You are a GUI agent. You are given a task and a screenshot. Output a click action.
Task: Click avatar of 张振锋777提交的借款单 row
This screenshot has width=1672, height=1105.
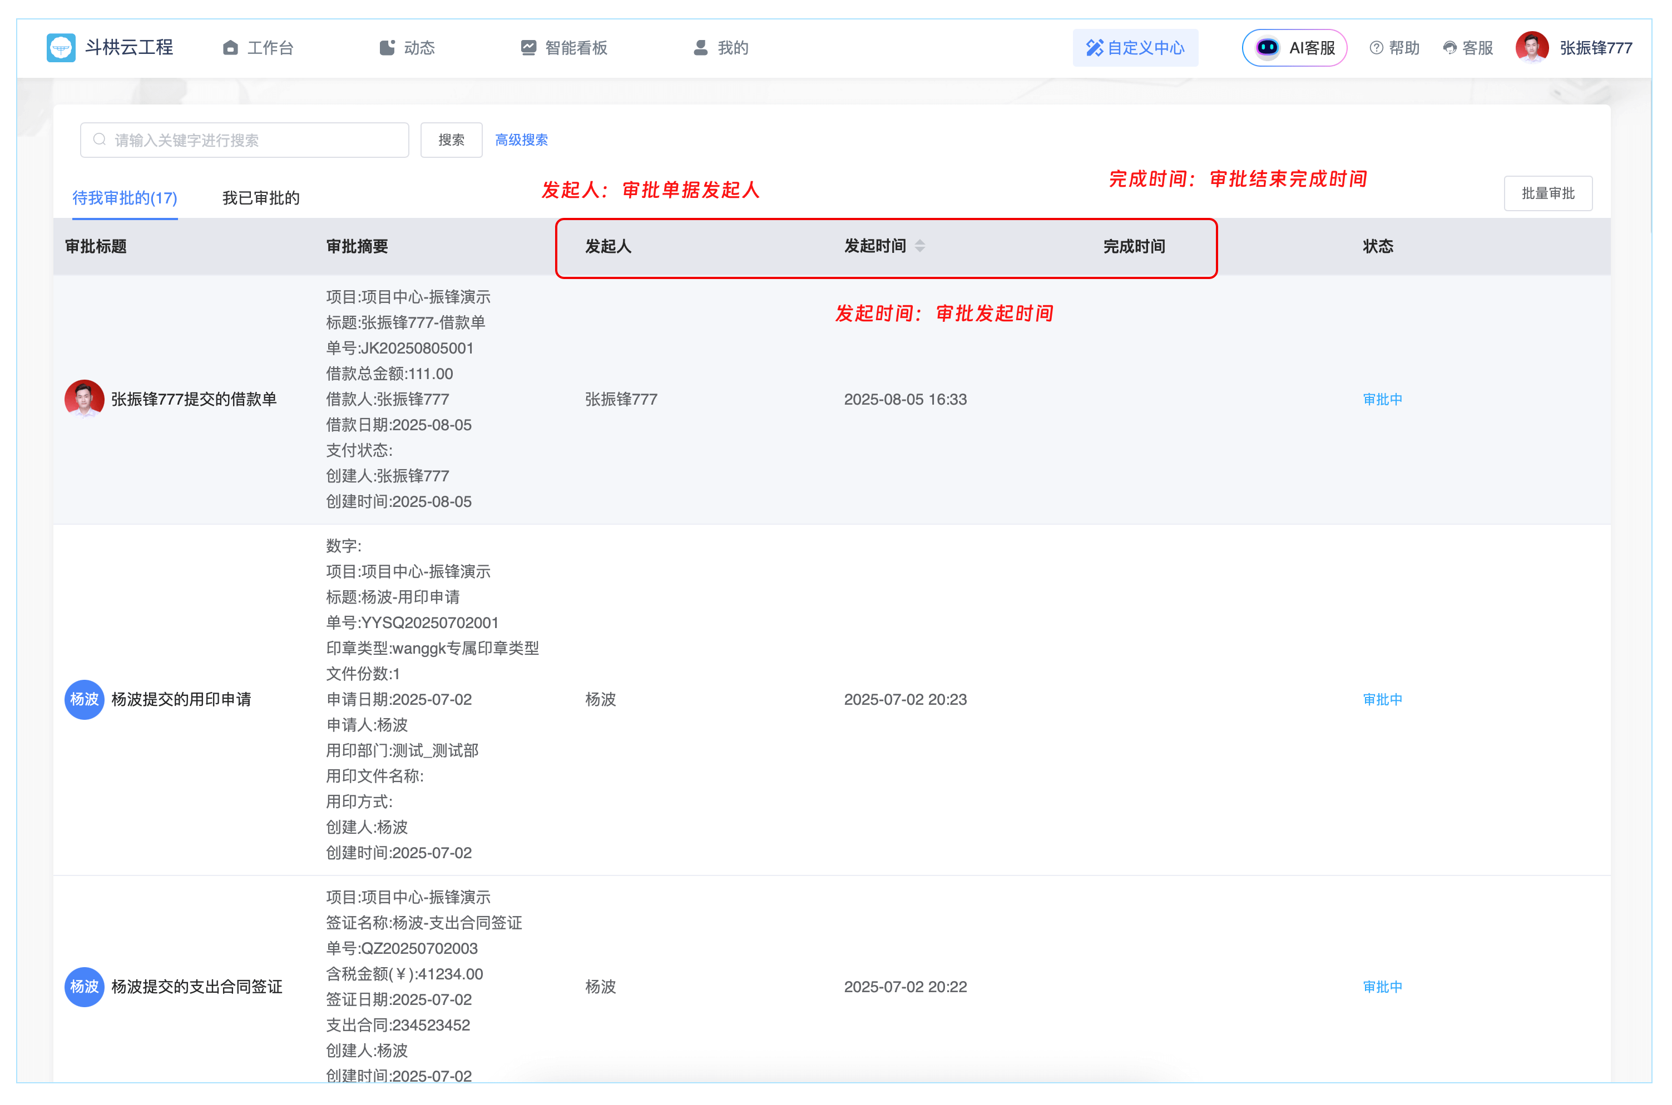84,399
